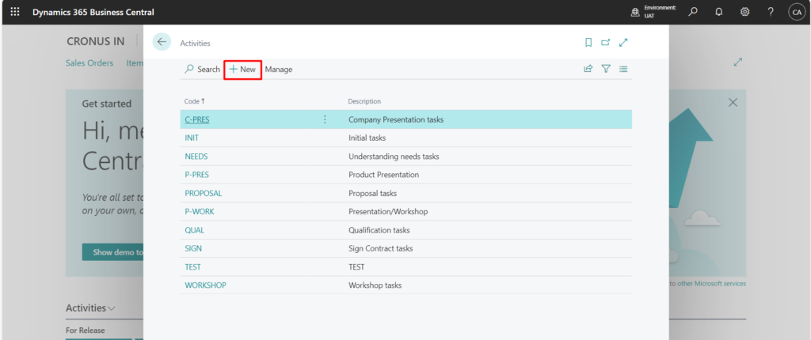Open Activities page in new window

pyautogui.click(x=606, y=43)
